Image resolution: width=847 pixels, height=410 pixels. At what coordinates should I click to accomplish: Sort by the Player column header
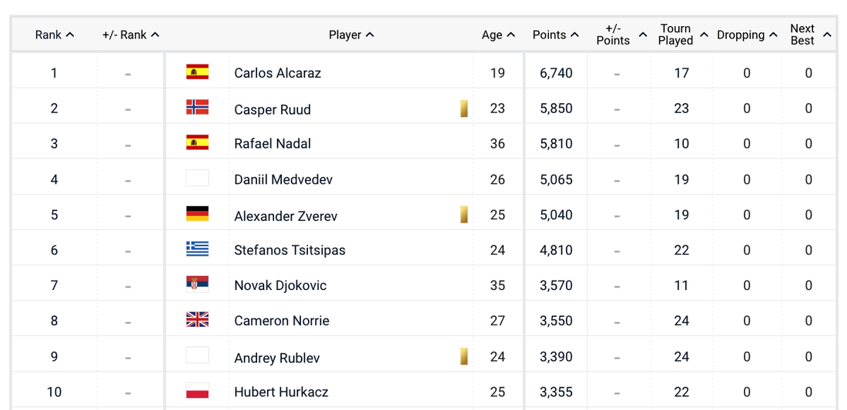point(351,35)
